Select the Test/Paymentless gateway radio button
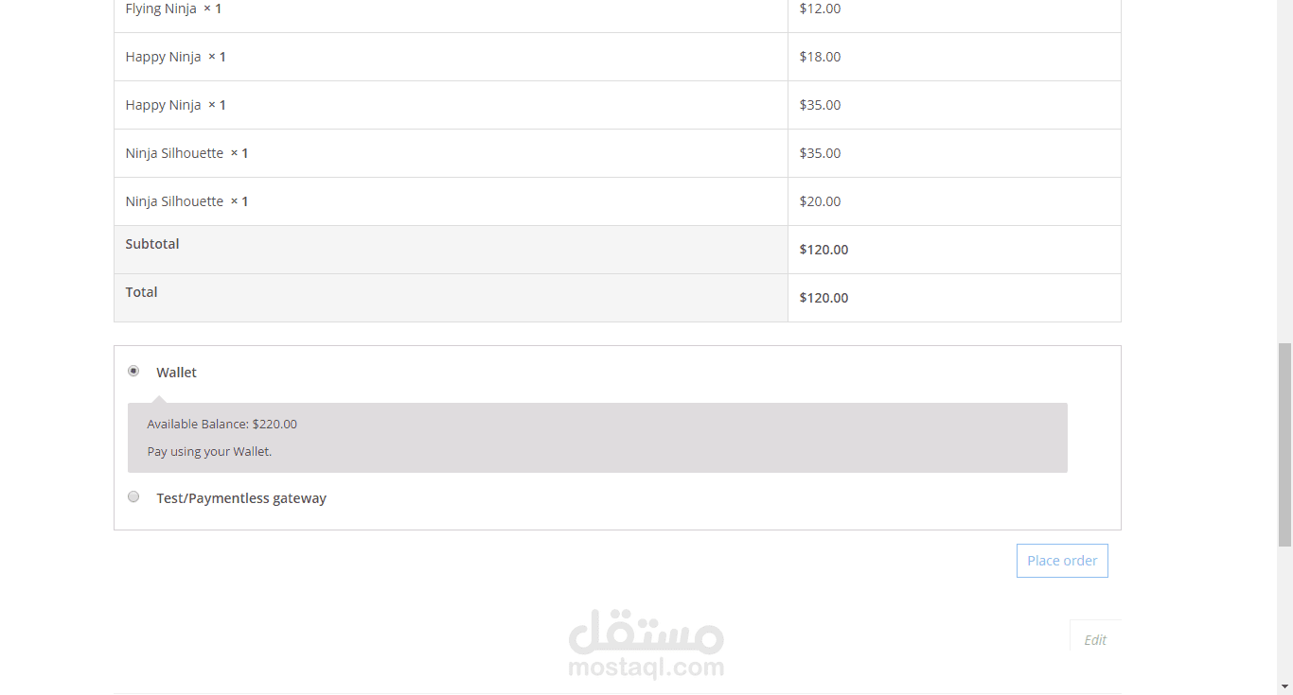Image resolution: width=1293 pixels, height=695 pixels. pos(133,496)
